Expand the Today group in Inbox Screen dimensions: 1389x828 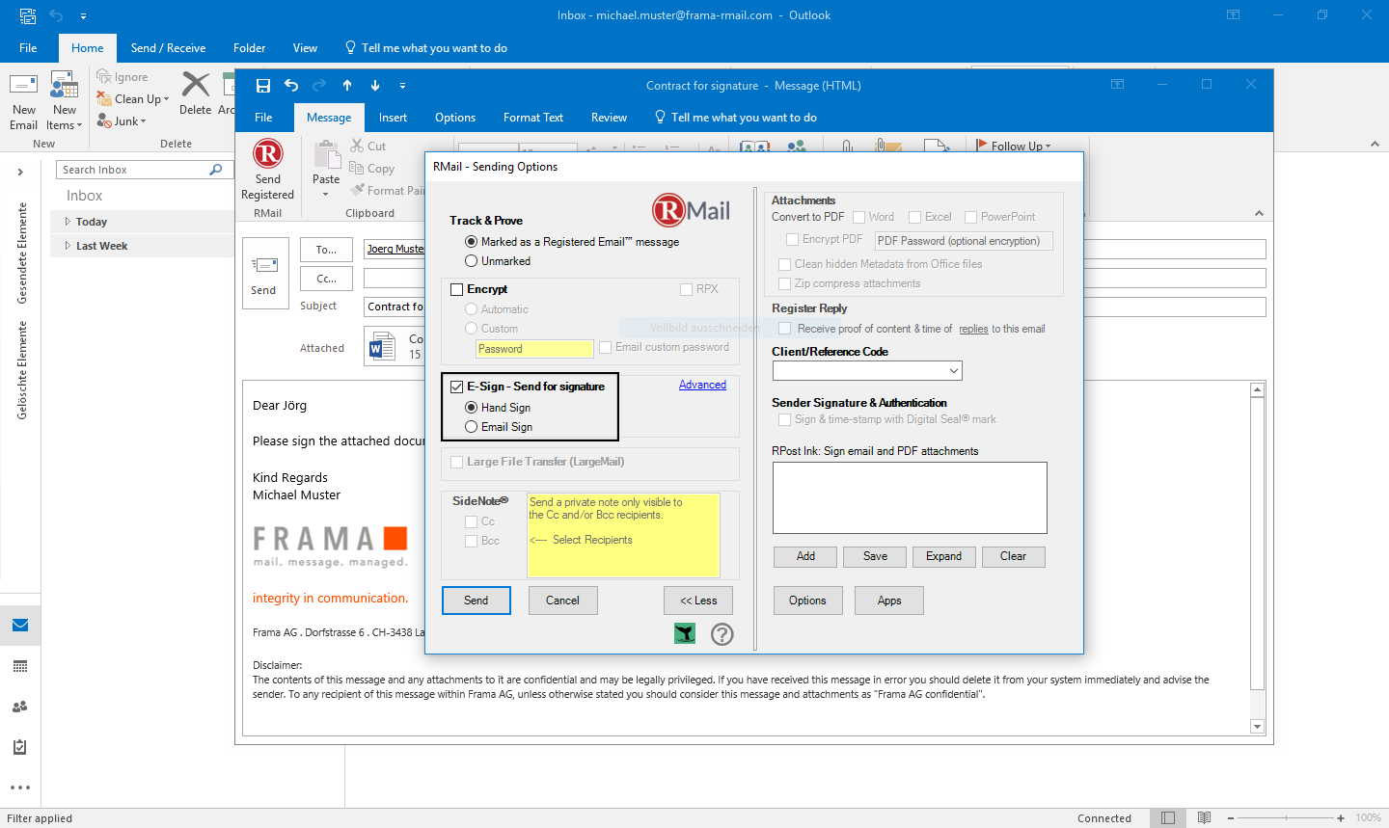(x=68, y=222)
